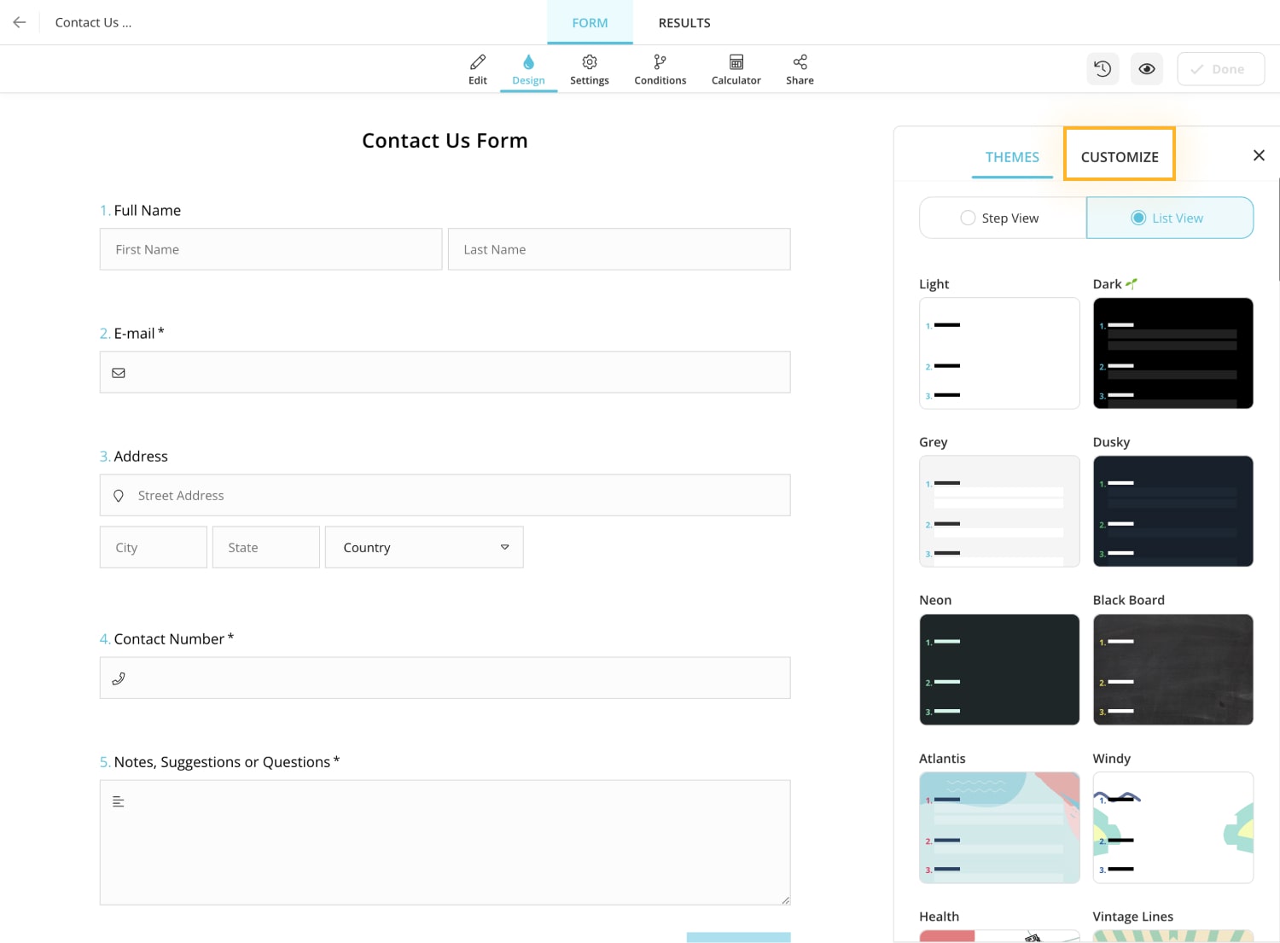Close the design panel
The width and height of the screenshot is (1280, 943).
1259,155
